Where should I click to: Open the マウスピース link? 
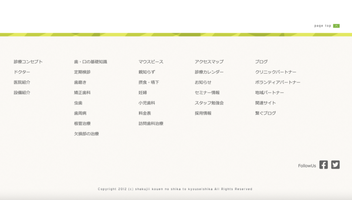[151, 62]
